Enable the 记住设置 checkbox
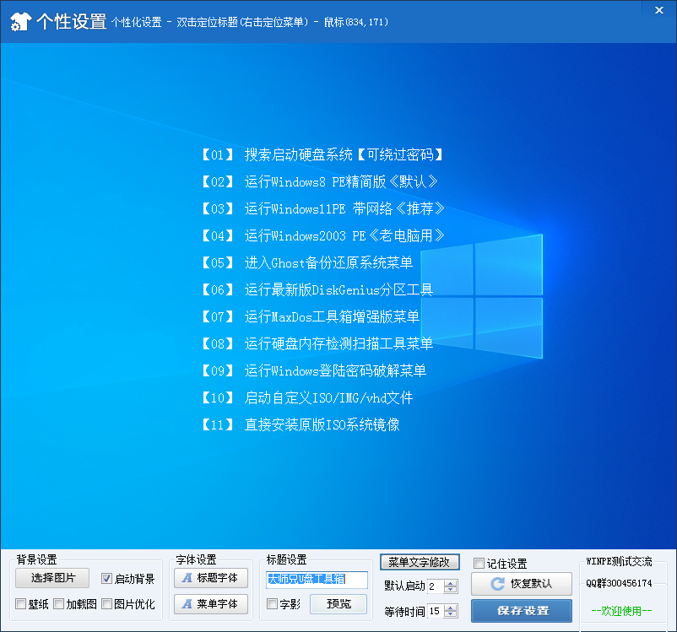Screen dimensions: 677x632 [x=479, y=564]
